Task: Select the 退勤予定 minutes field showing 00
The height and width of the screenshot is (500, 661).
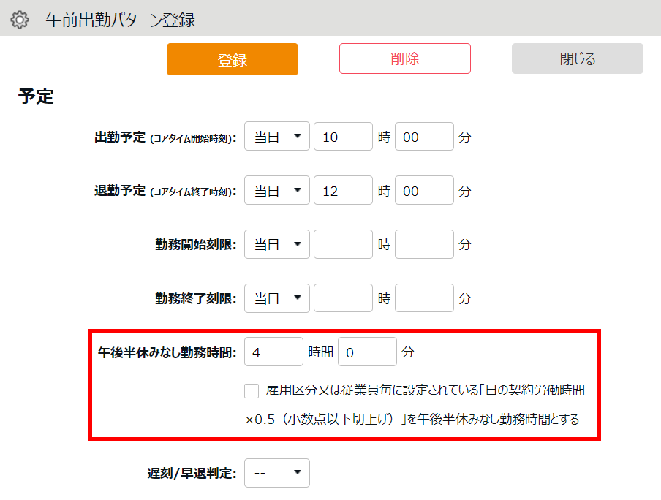Action: click(424, 191)
